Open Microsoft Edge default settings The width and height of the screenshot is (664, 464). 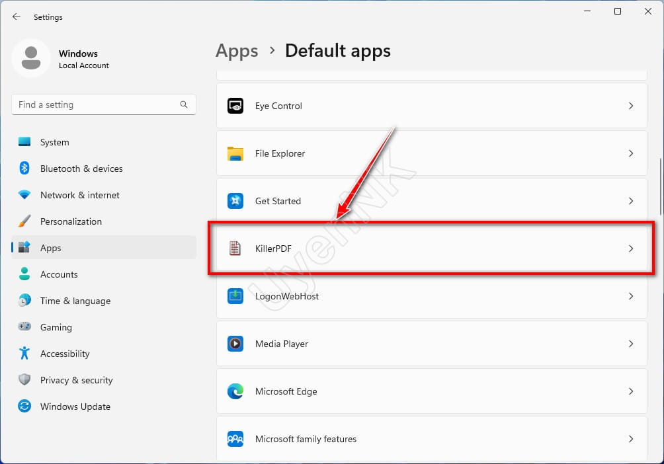(x=431, y=391)
